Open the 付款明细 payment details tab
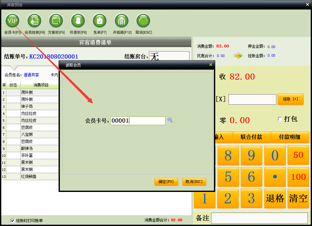Screen dimensions: 312x226 (x=289, y=137)
